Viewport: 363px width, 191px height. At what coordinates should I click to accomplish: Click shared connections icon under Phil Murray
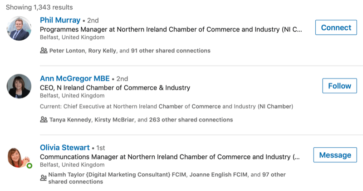tap(44, 51)
